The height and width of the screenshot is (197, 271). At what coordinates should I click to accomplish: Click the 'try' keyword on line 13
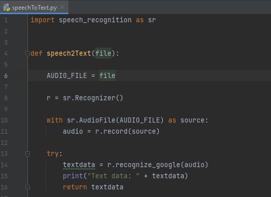pyautogui.click(x=53, y=153)
